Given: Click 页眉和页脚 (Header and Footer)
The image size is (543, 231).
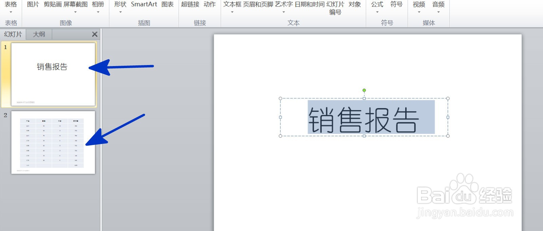Looking at the screenshot, I should 258,4.
